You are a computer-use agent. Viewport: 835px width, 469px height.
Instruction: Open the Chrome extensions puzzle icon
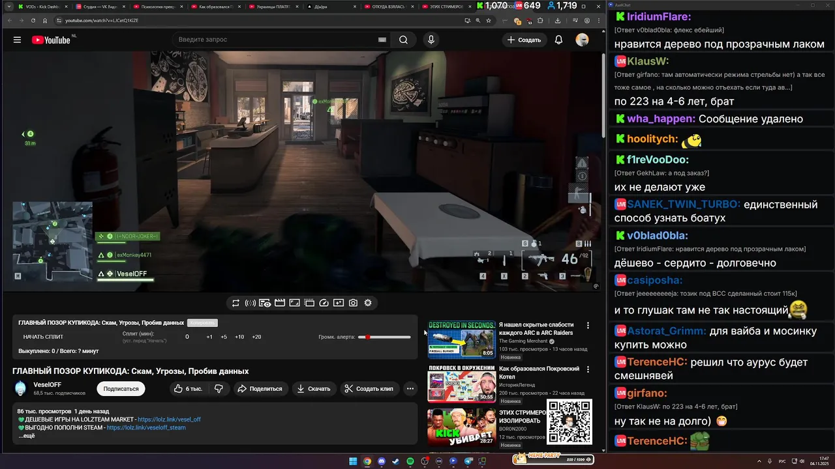point(540,20)
